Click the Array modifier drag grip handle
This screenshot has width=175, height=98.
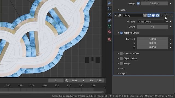171,16
